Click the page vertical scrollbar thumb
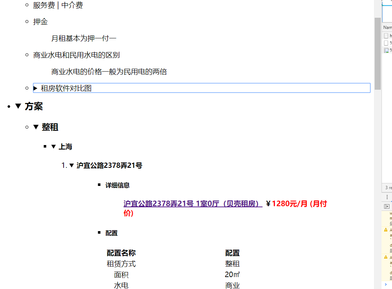The height and width of the screenshot is (289, 392). tap(378, 54)
